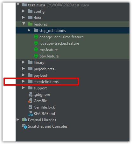Select the config folder name

[39, 11]
